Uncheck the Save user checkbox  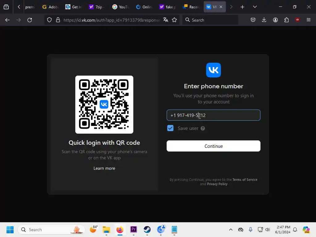point(170,128)
